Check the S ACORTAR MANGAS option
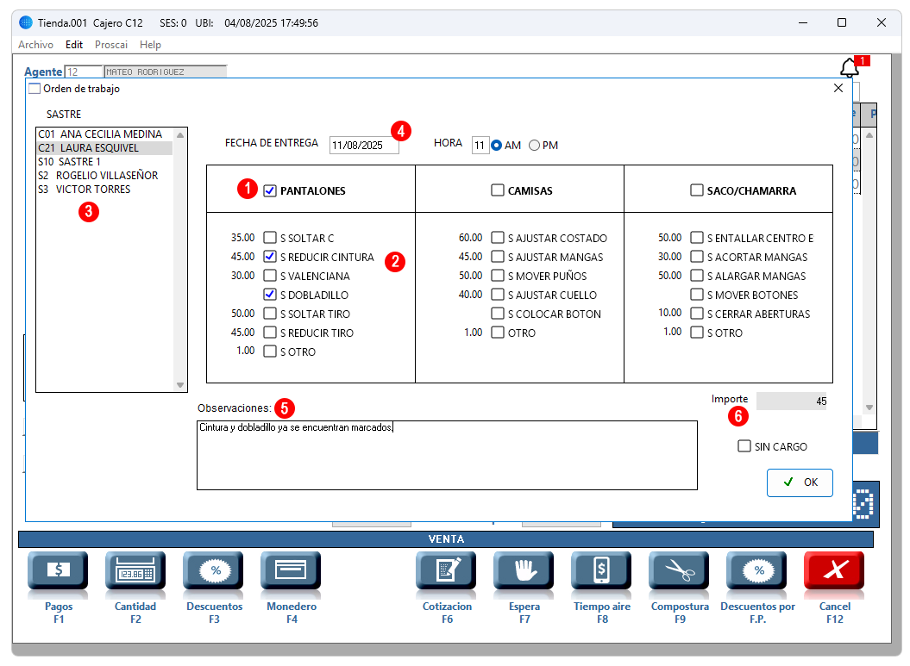Viewport: 910px width, 666px height. tap(696, 256)
